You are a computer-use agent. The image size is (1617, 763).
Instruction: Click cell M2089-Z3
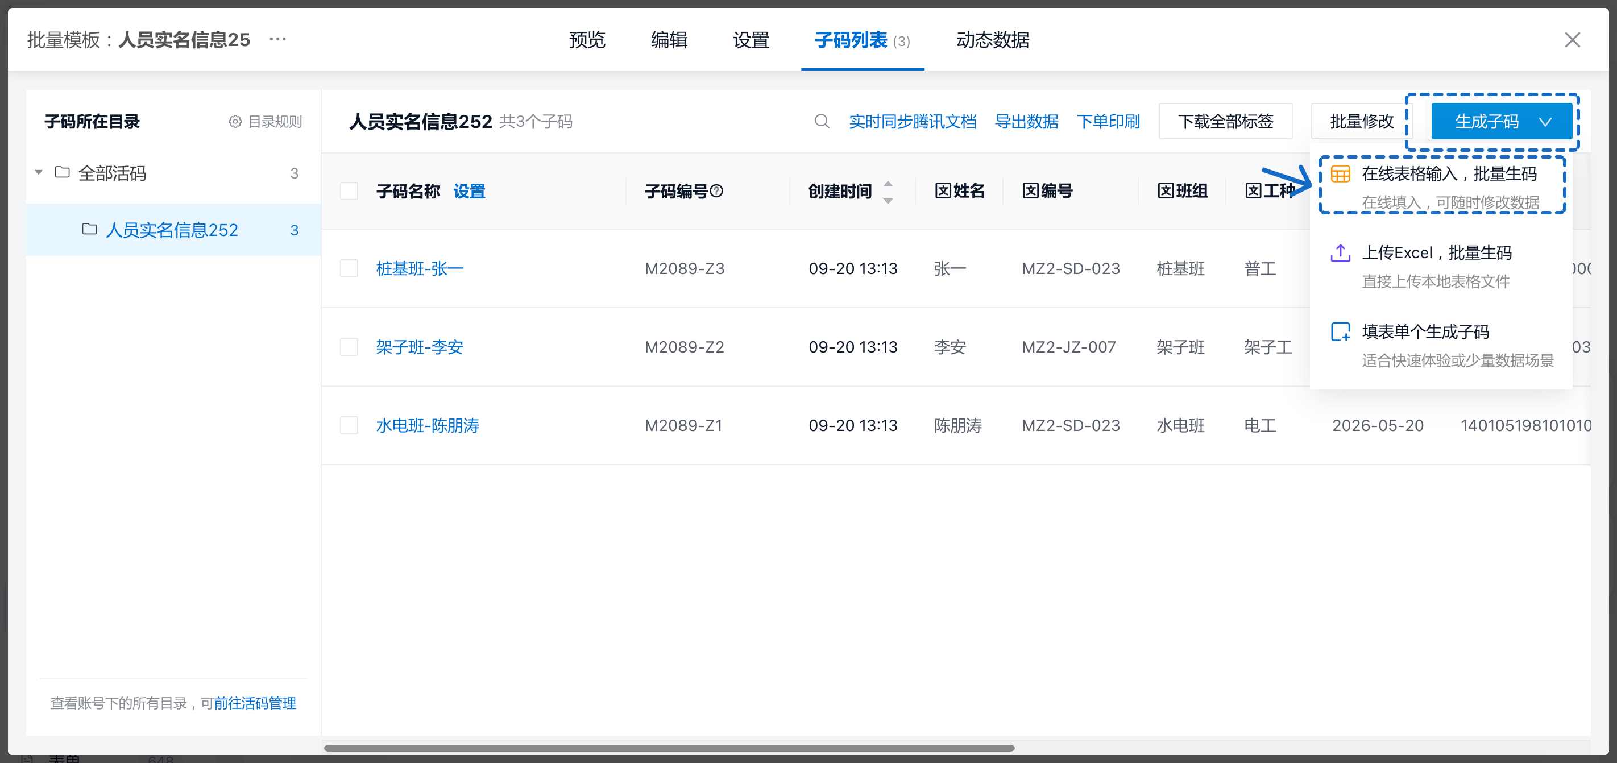pos(685,268)
